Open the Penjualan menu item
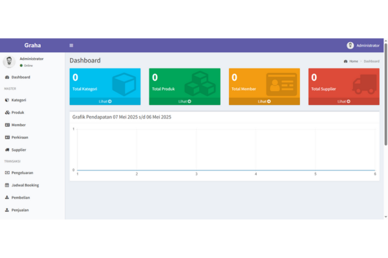 pos(20,210)
